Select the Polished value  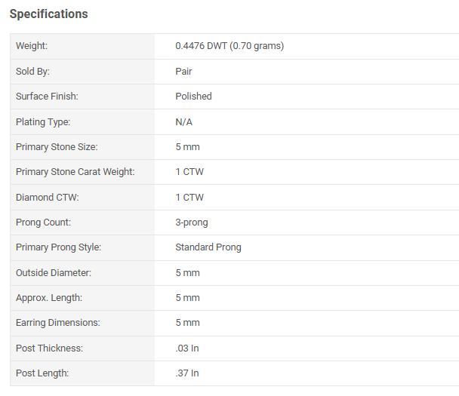193,97
